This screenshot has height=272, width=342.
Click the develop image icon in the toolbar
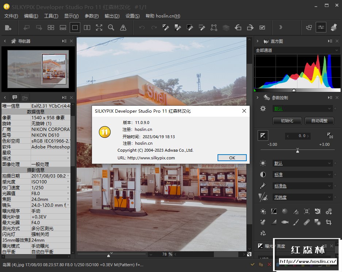click(8, 27)
